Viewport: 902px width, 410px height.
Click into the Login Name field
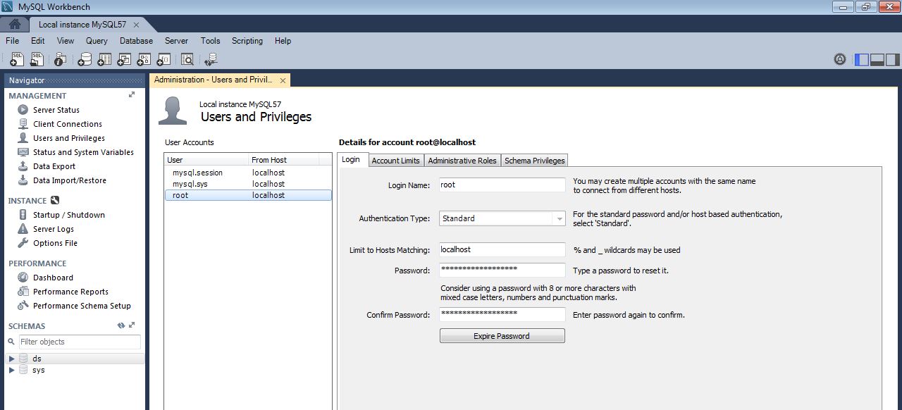click(502, 185)
